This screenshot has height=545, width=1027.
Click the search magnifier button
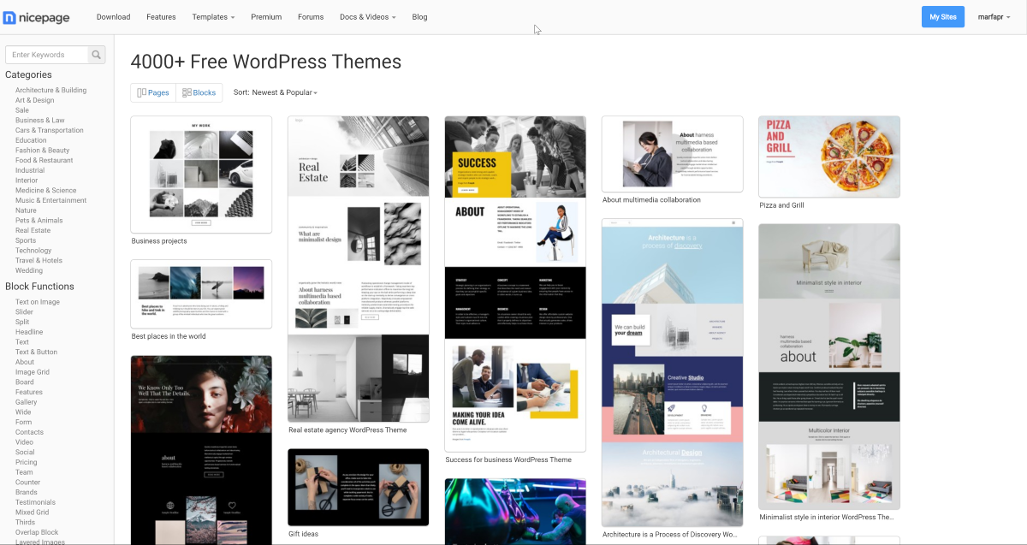pyautogui.click(x=97, y=55)
